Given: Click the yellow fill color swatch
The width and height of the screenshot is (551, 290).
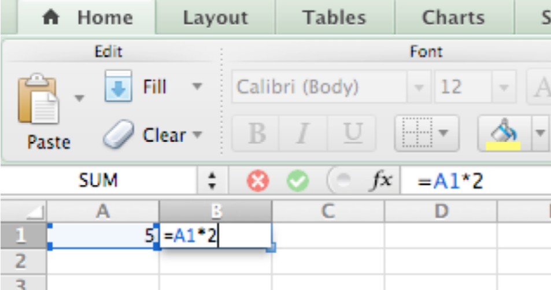Looking at the screenshot, I should pyautogui.click(x=503, y=146).
